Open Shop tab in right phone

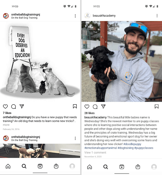point(138,167)
